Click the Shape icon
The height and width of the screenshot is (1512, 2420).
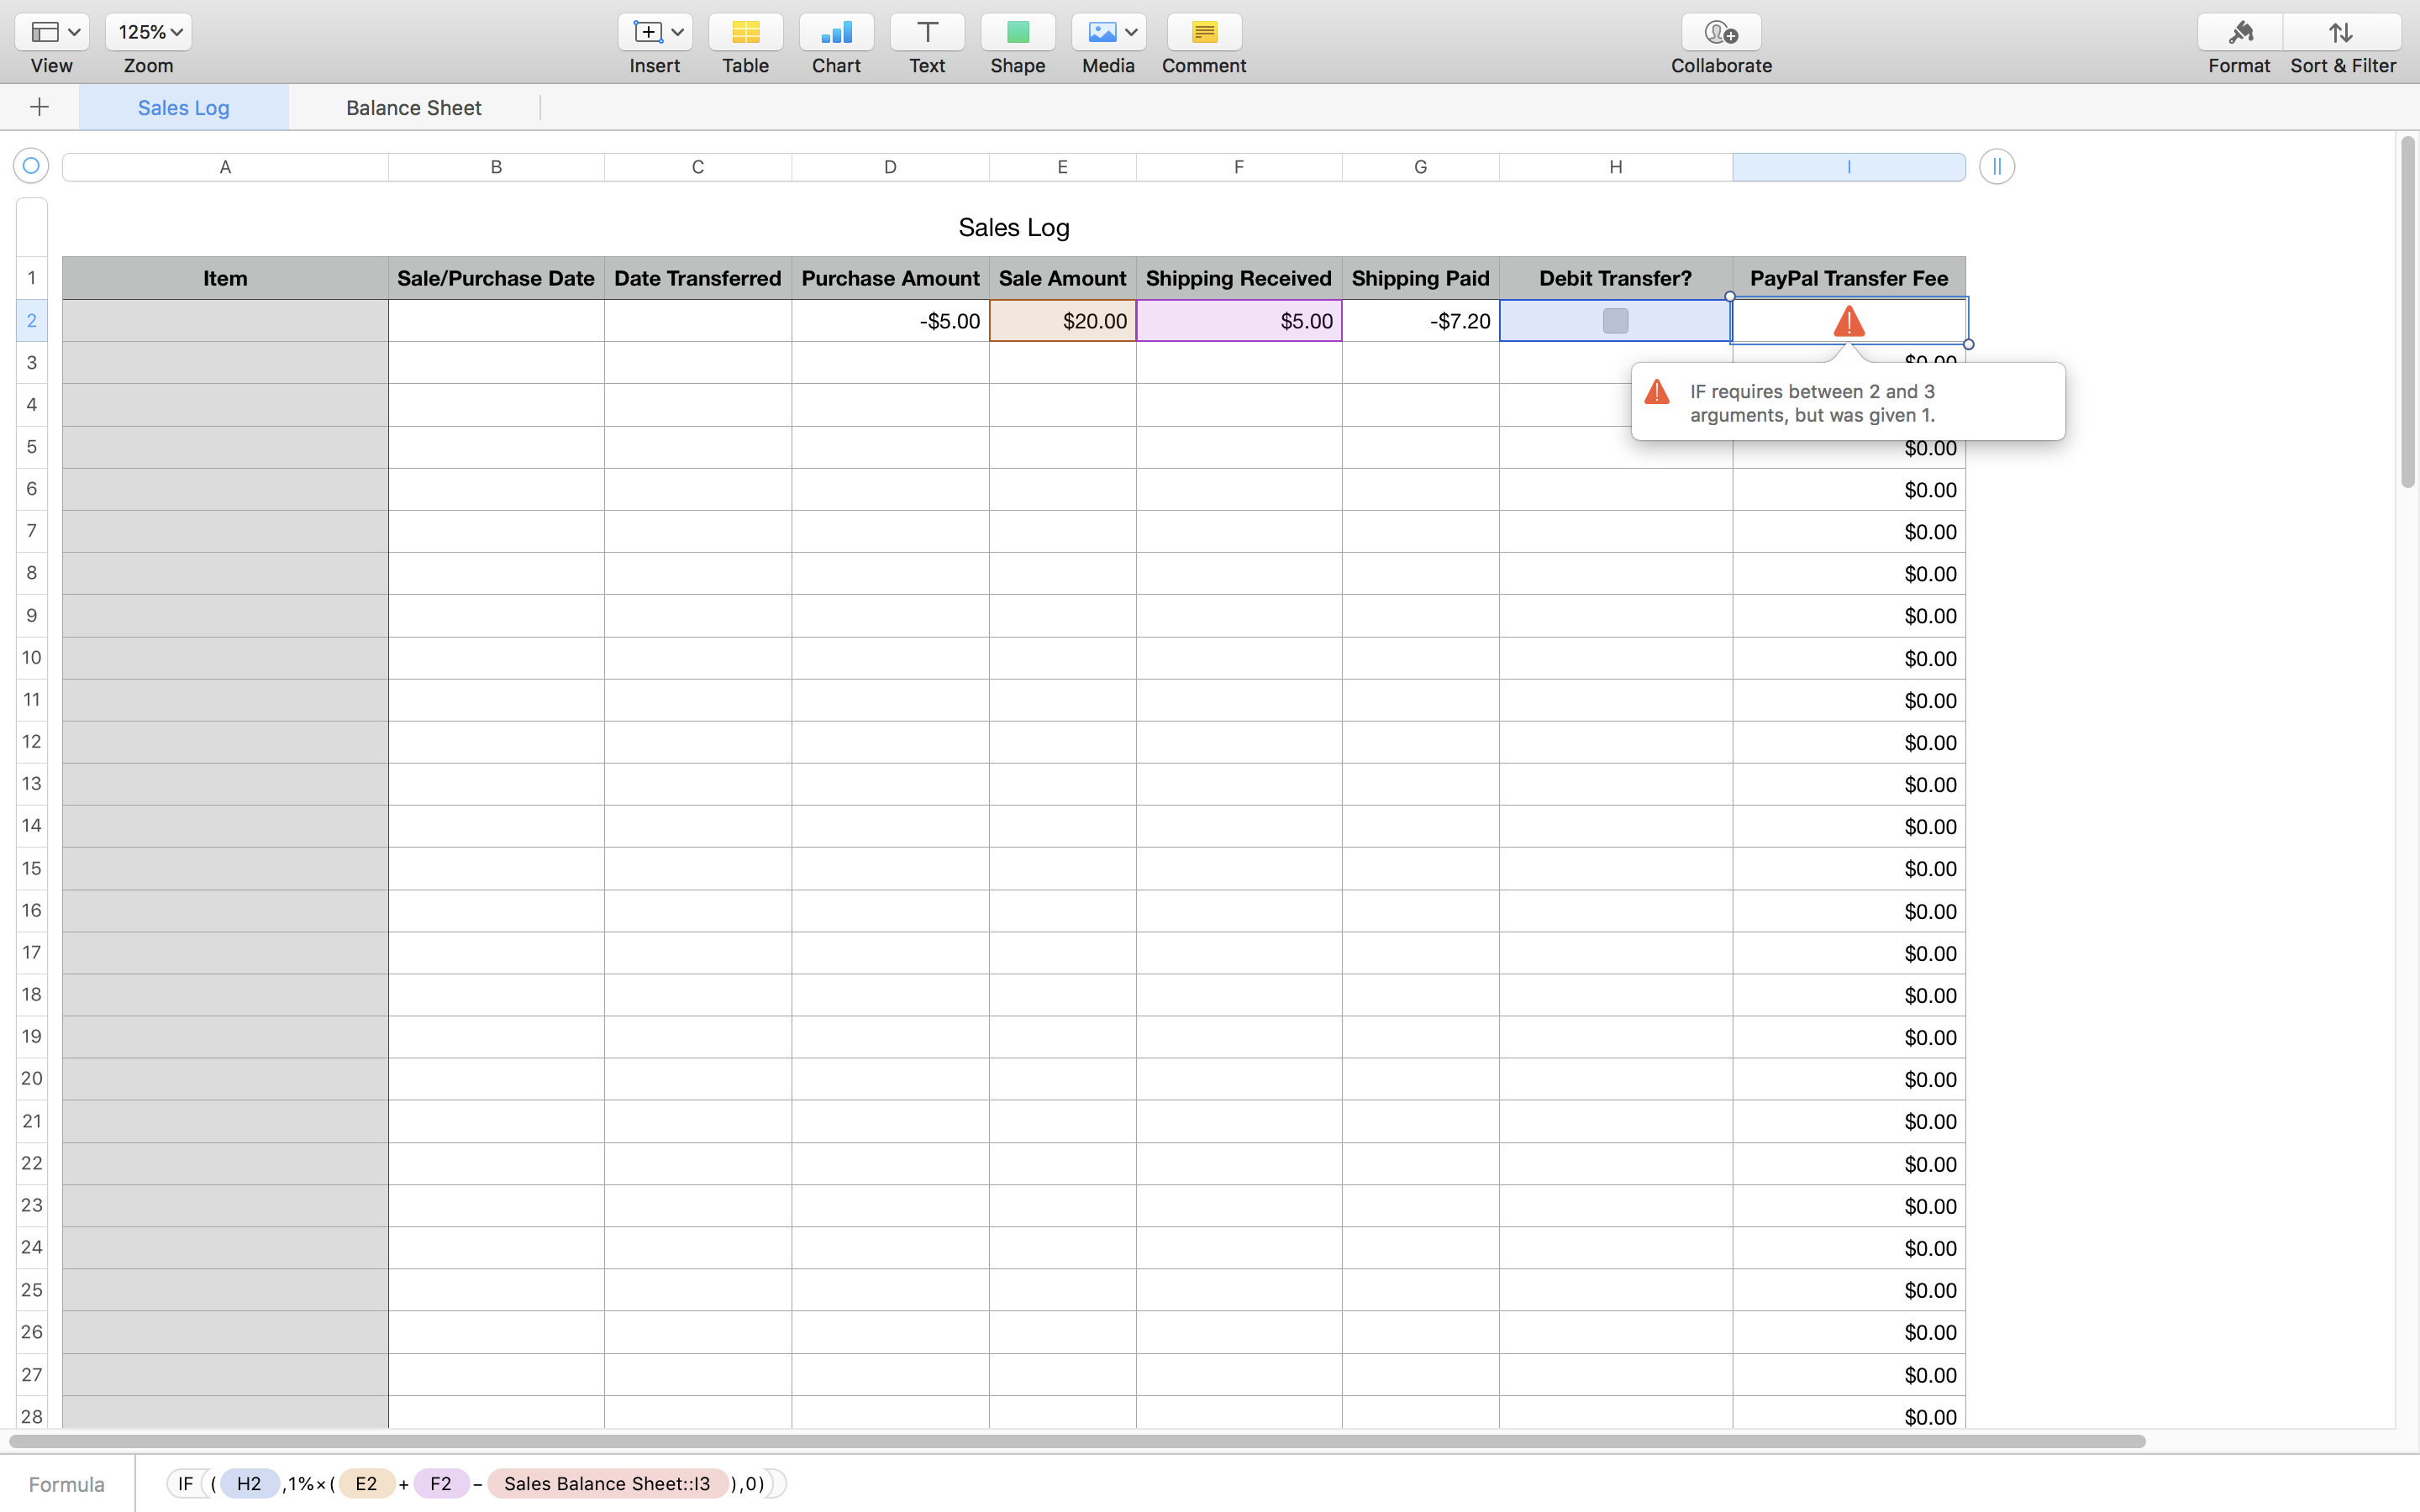[1017, 33]
